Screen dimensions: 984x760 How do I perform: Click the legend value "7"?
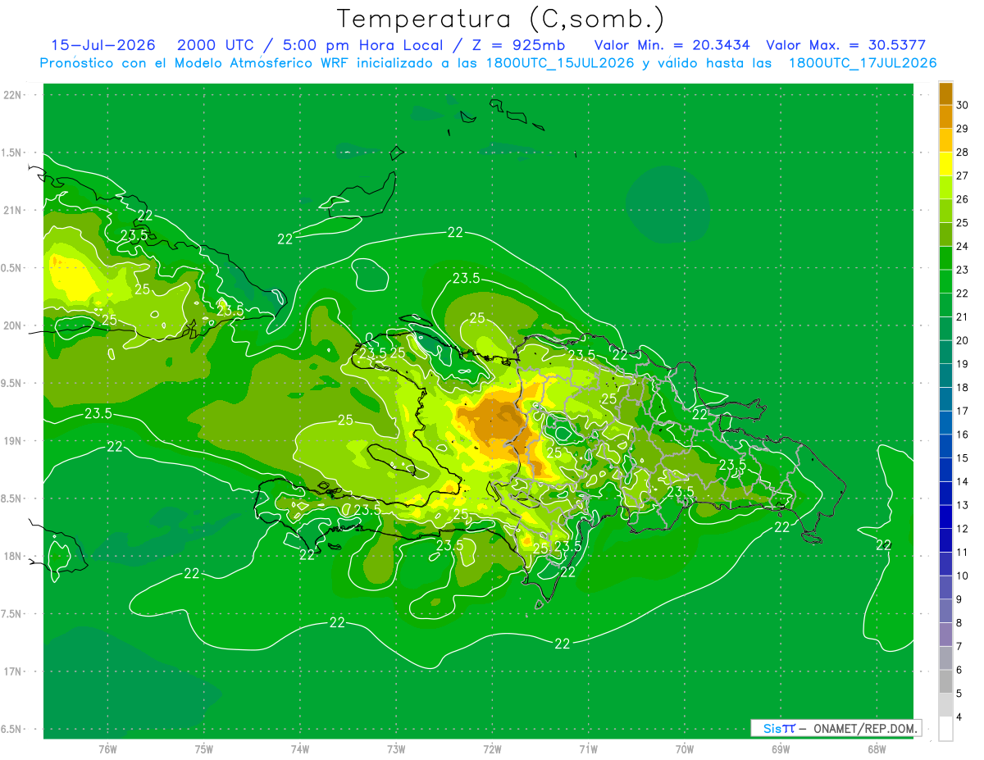tap(959, 647)
